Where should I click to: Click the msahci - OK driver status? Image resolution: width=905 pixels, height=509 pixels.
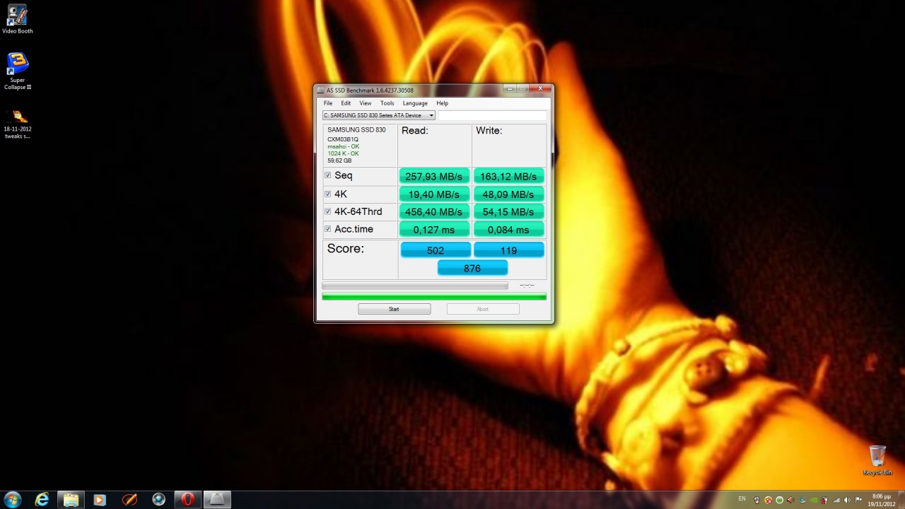(343, 146)
